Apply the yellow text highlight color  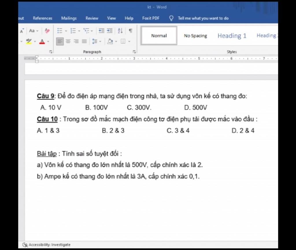29,41
